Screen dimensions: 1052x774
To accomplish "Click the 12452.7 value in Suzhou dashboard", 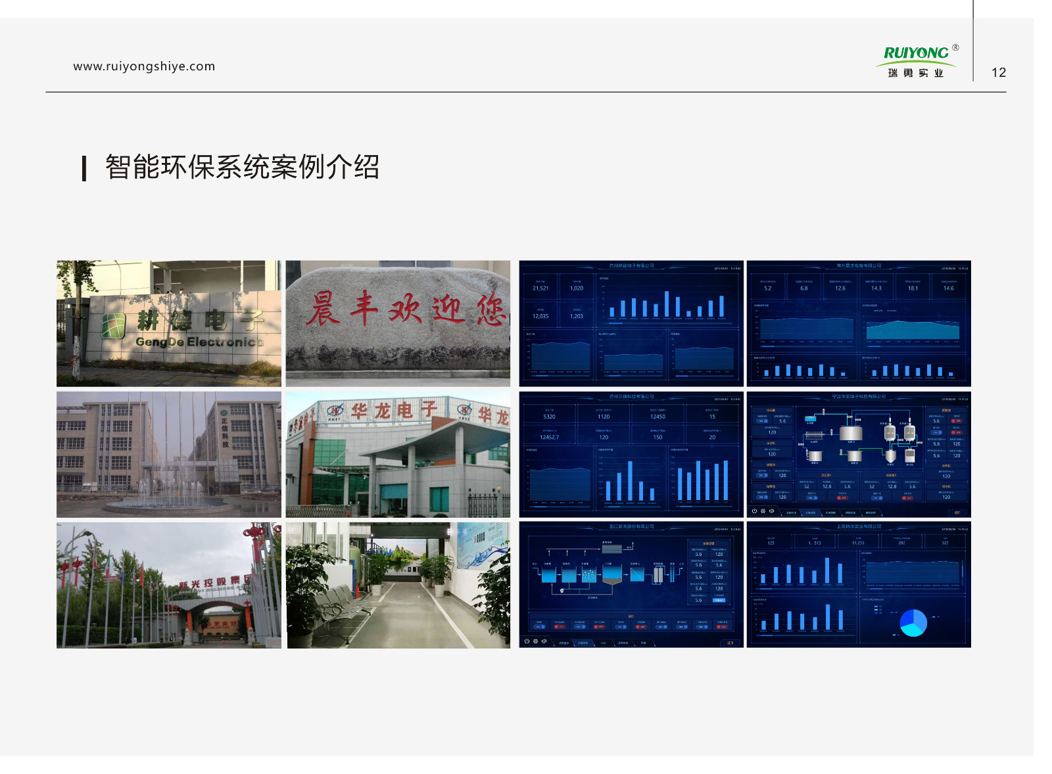I will (549, 437).
